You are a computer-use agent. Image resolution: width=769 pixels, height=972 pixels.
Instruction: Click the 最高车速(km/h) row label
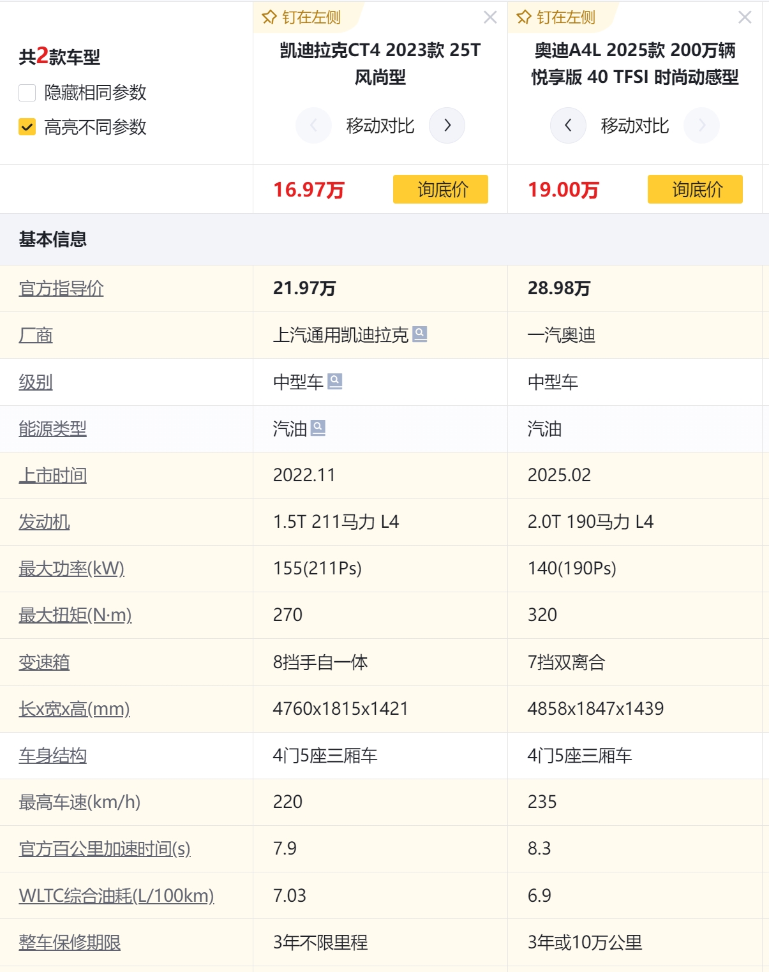[x=80, y=802]
